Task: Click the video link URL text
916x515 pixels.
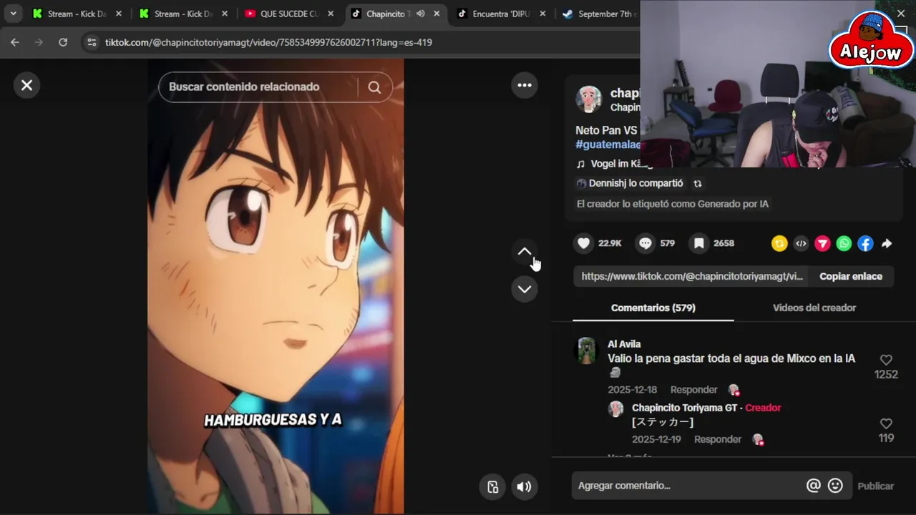Action: (692, 276)
